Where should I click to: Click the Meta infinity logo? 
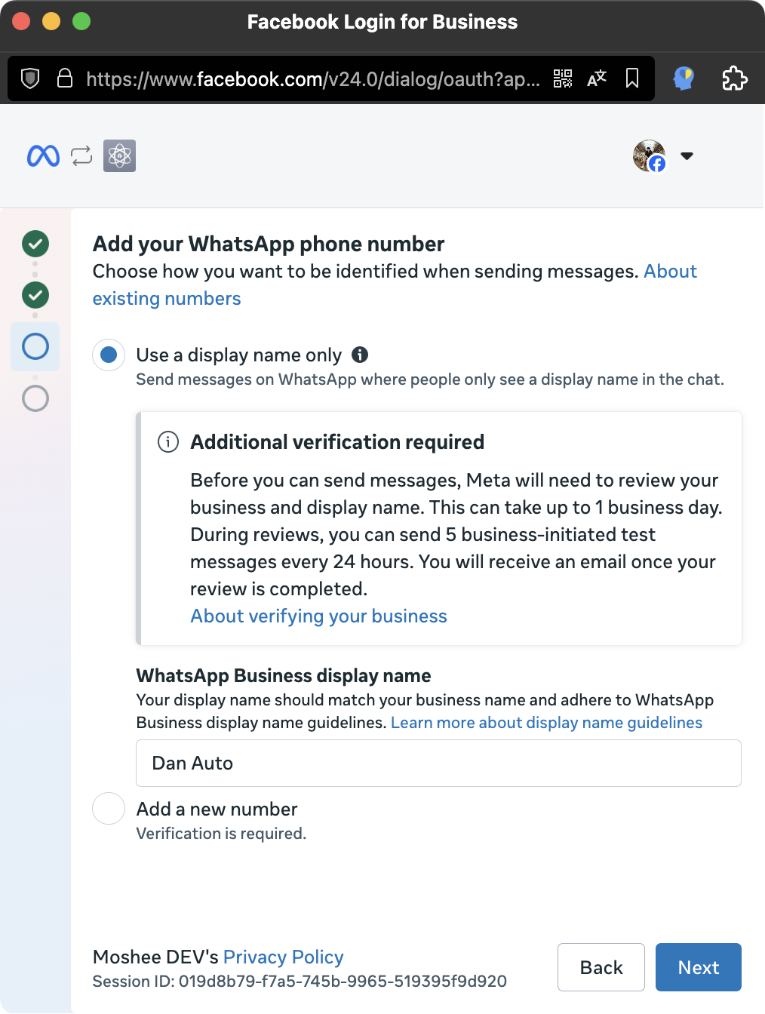(43, 156)
